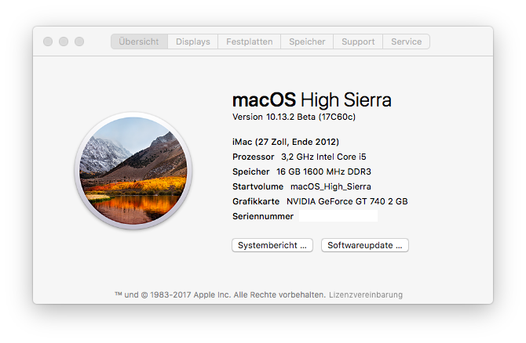Screen dimensions: 526x343
Task: Click the iMac 27 Zoll model line
Action: pyautogui.click(x=286, y=142)
